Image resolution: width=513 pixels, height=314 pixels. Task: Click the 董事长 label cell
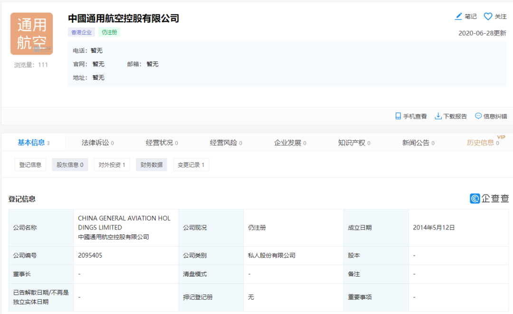pos(41,274)
